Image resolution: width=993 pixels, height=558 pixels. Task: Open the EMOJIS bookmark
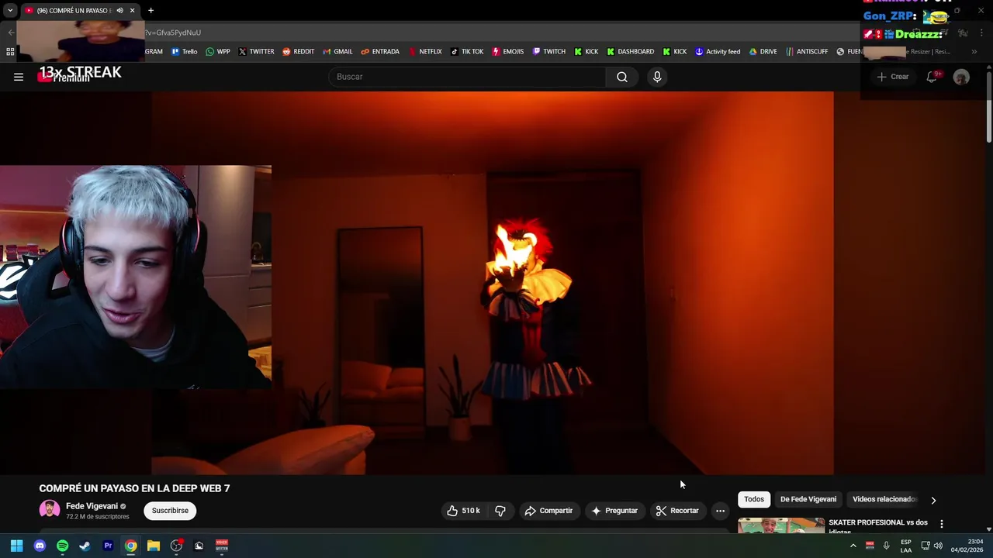click(507, 52)
